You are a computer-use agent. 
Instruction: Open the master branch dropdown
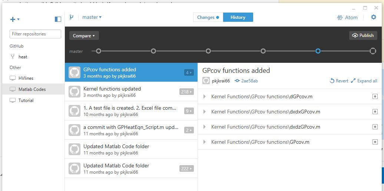[x=92, y=17]
